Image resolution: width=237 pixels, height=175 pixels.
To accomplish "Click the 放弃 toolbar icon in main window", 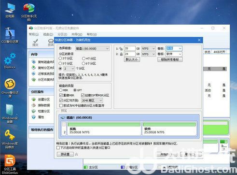I will point(51,43).
